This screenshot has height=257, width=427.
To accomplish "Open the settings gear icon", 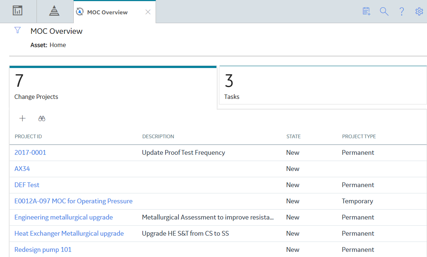I will click(x=419, y=11).
